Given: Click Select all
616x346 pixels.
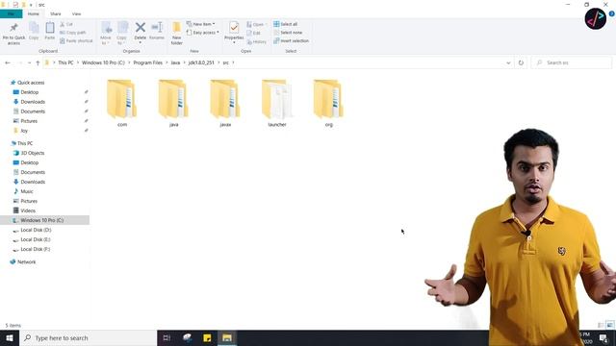Looking at the screenshot, I should coord(286,24).
